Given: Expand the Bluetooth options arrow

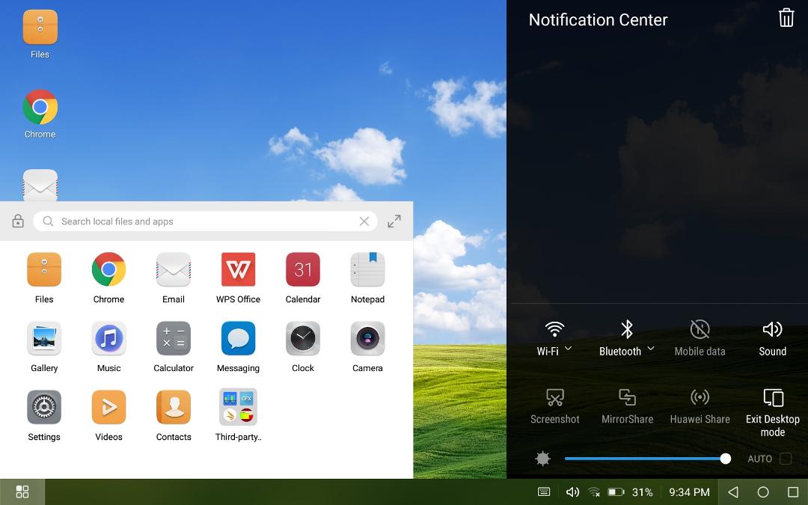Looking at the screenshot, I should (x=651, y=349).
